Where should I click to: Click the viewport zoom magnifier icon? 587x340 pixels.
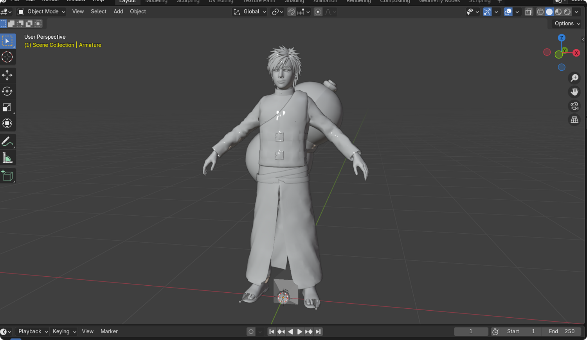[574, 78]
